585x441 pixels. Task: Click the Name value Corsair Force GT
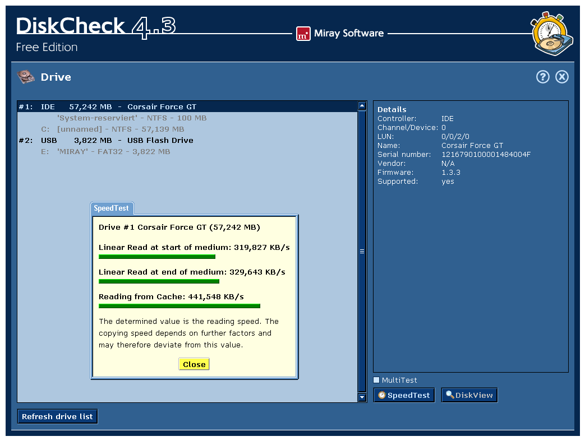point(472,145)
